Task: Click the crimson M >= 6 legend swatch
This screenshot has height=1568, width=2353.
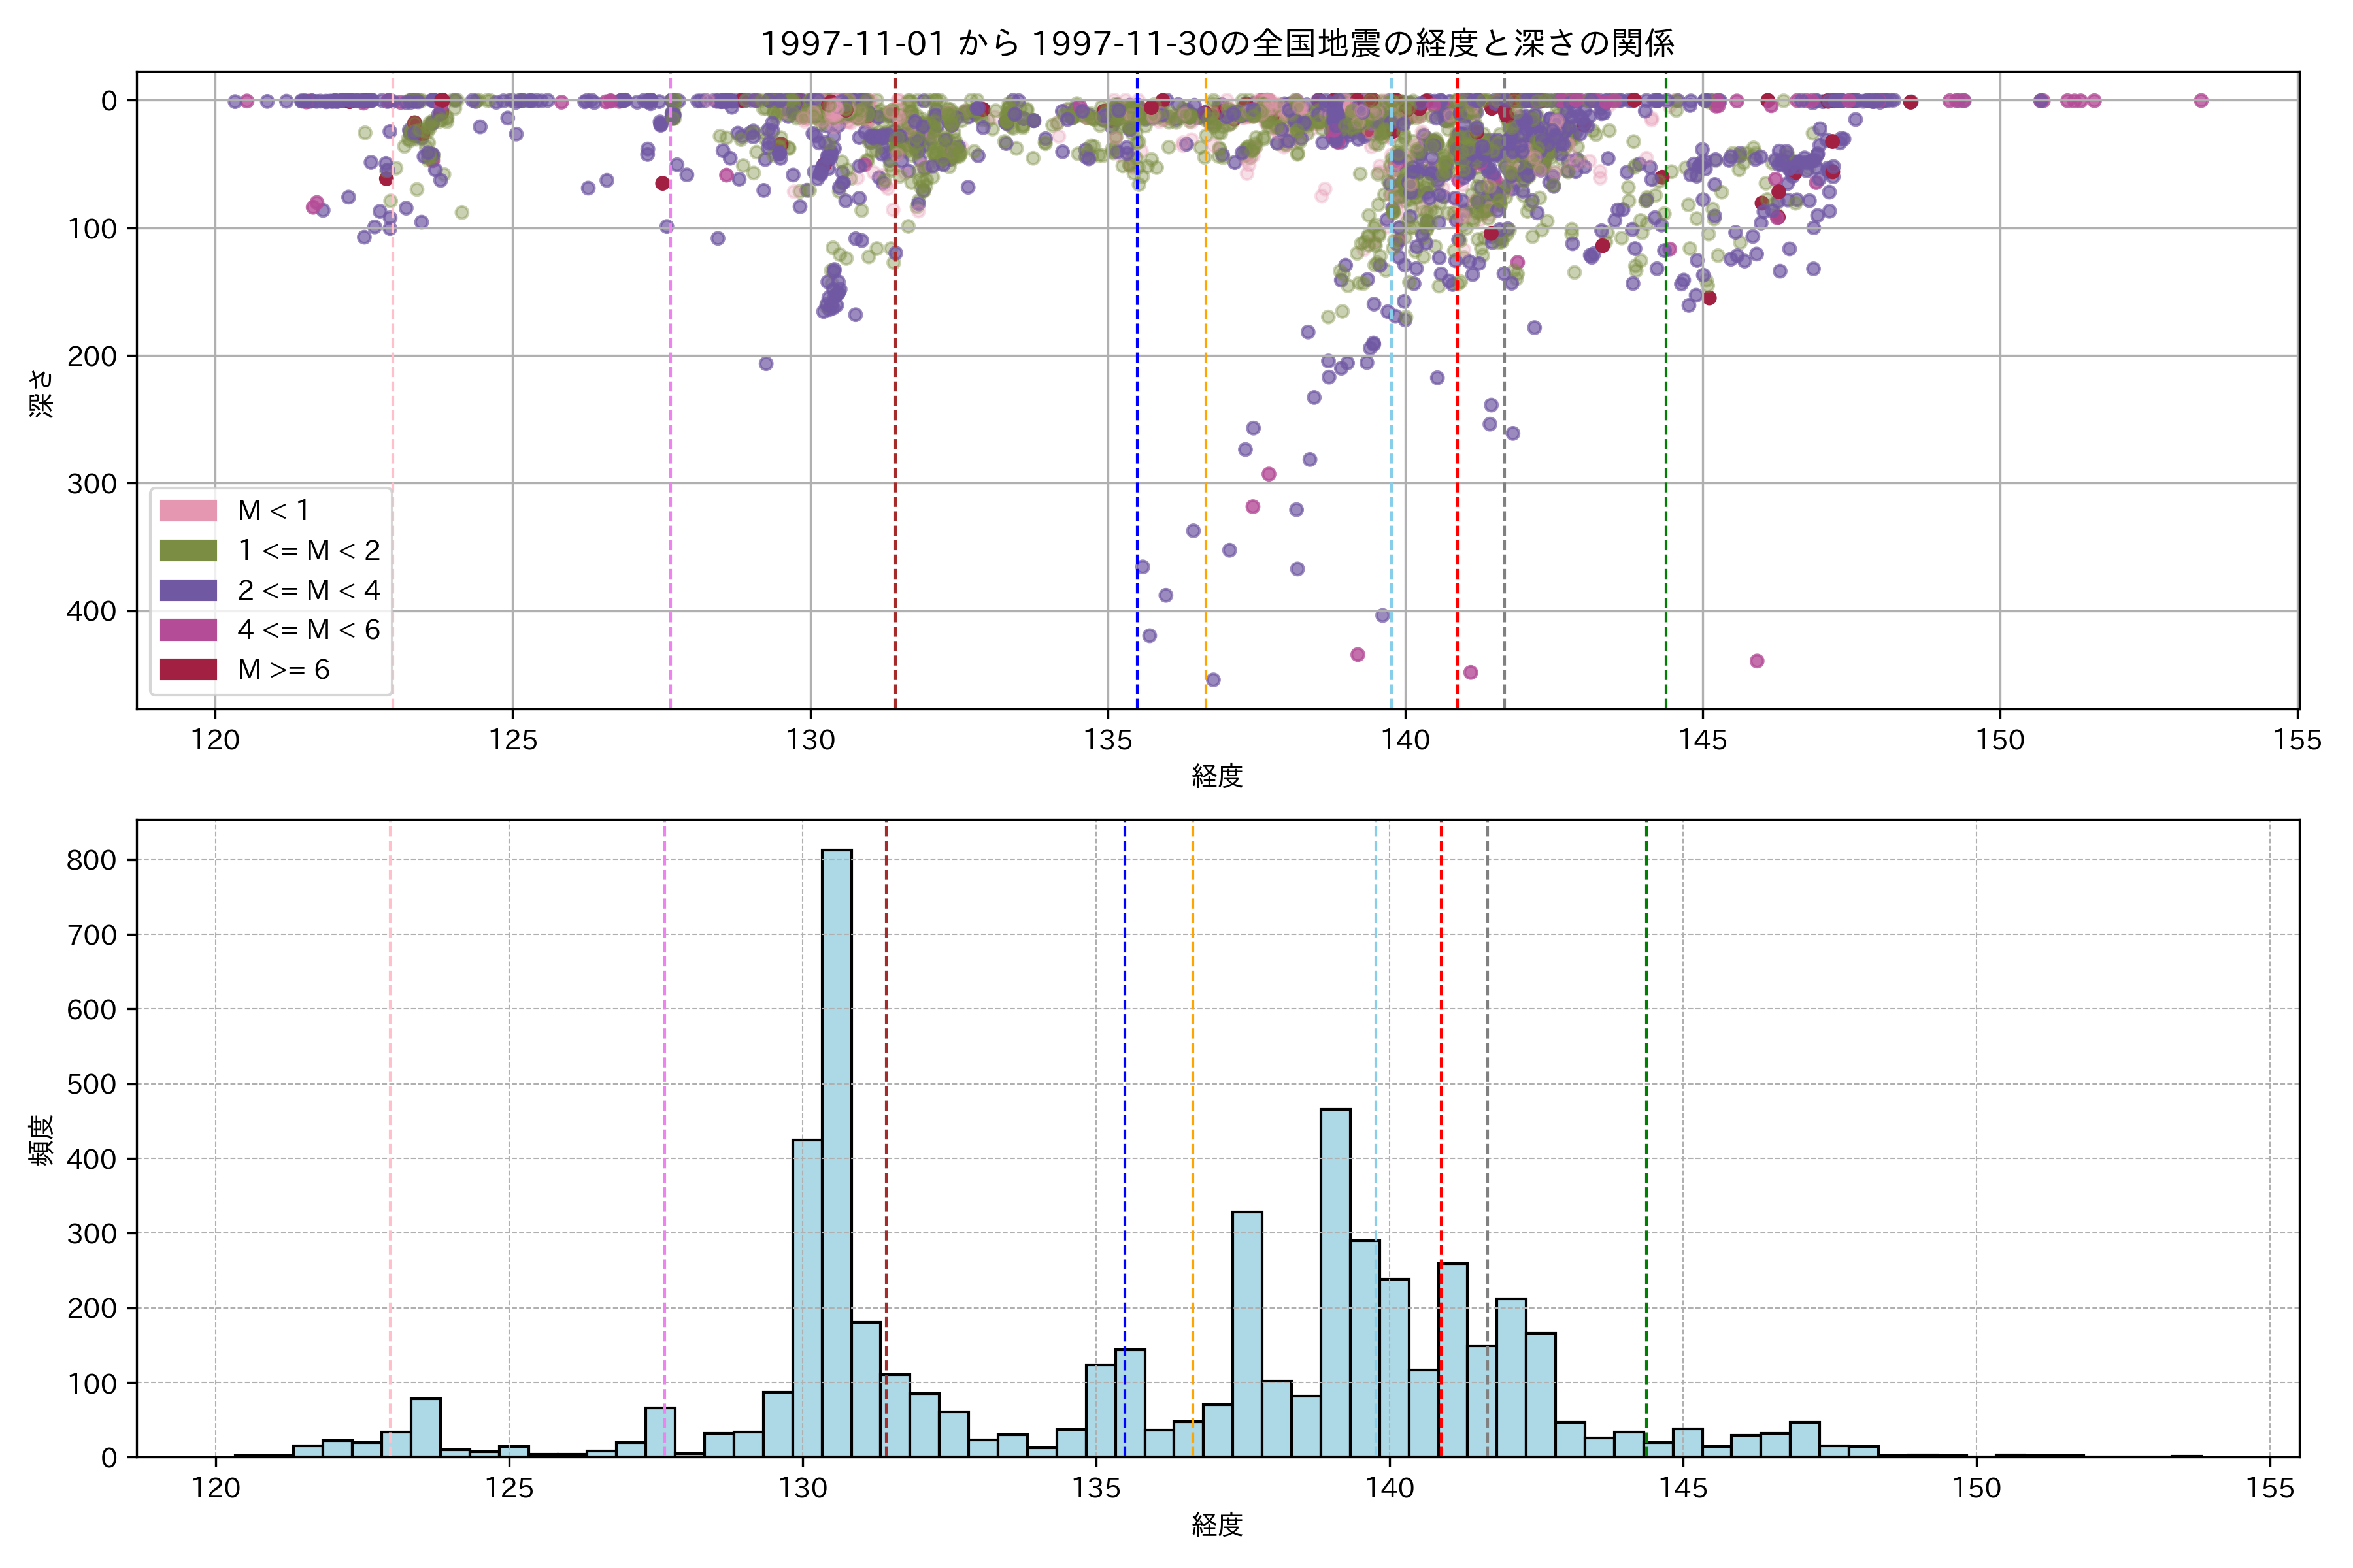Action: coord(188,669)
